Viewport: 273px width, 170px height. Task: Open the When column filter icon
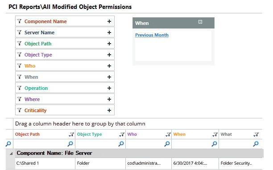click(215, 134)
